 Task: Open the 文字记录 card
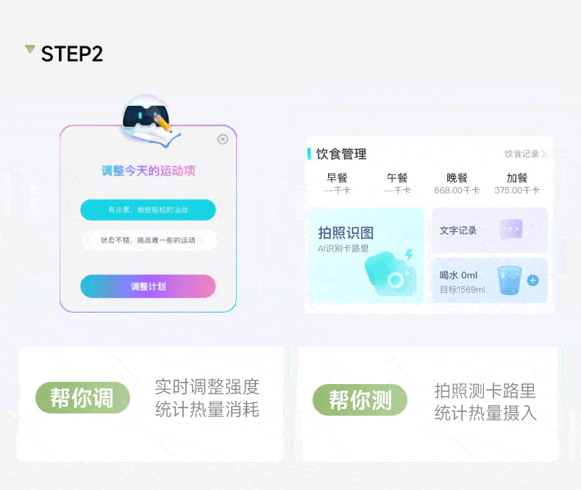pos(490,230)
